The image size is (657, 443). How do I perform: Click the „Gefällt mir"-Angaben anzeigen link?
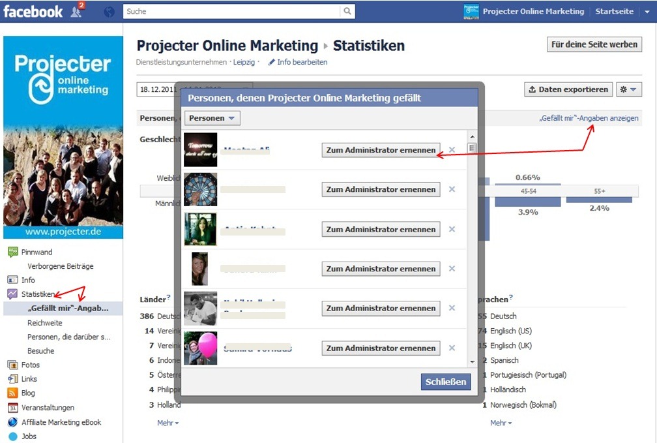point(589,118)
